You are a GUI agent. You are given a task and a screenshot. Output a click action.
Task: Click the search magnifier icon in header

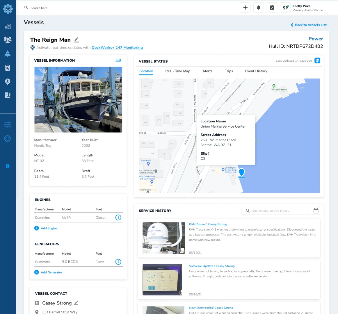pos(26,8)
